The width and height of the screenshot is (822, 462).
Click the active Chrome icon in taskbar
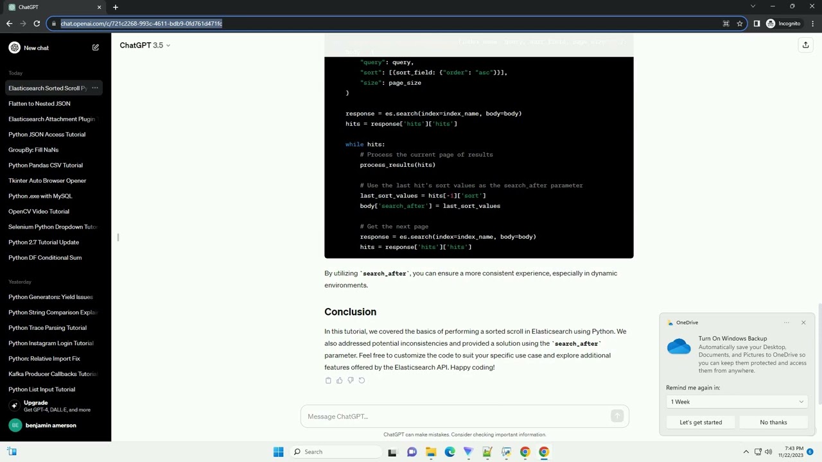[544, 452]
